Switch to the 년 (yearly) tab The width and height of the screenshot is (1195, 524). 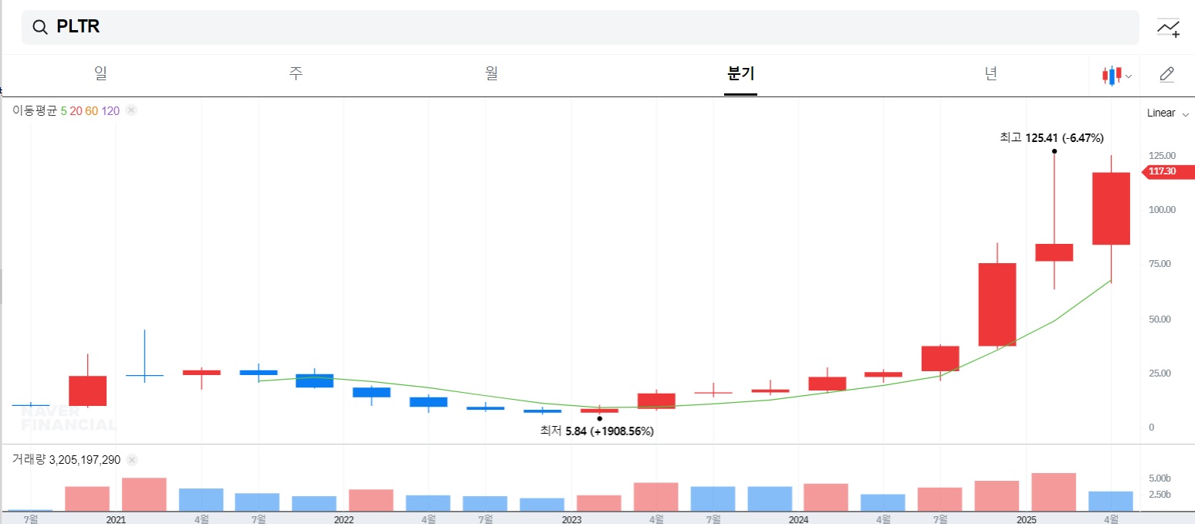click(990, 74)
